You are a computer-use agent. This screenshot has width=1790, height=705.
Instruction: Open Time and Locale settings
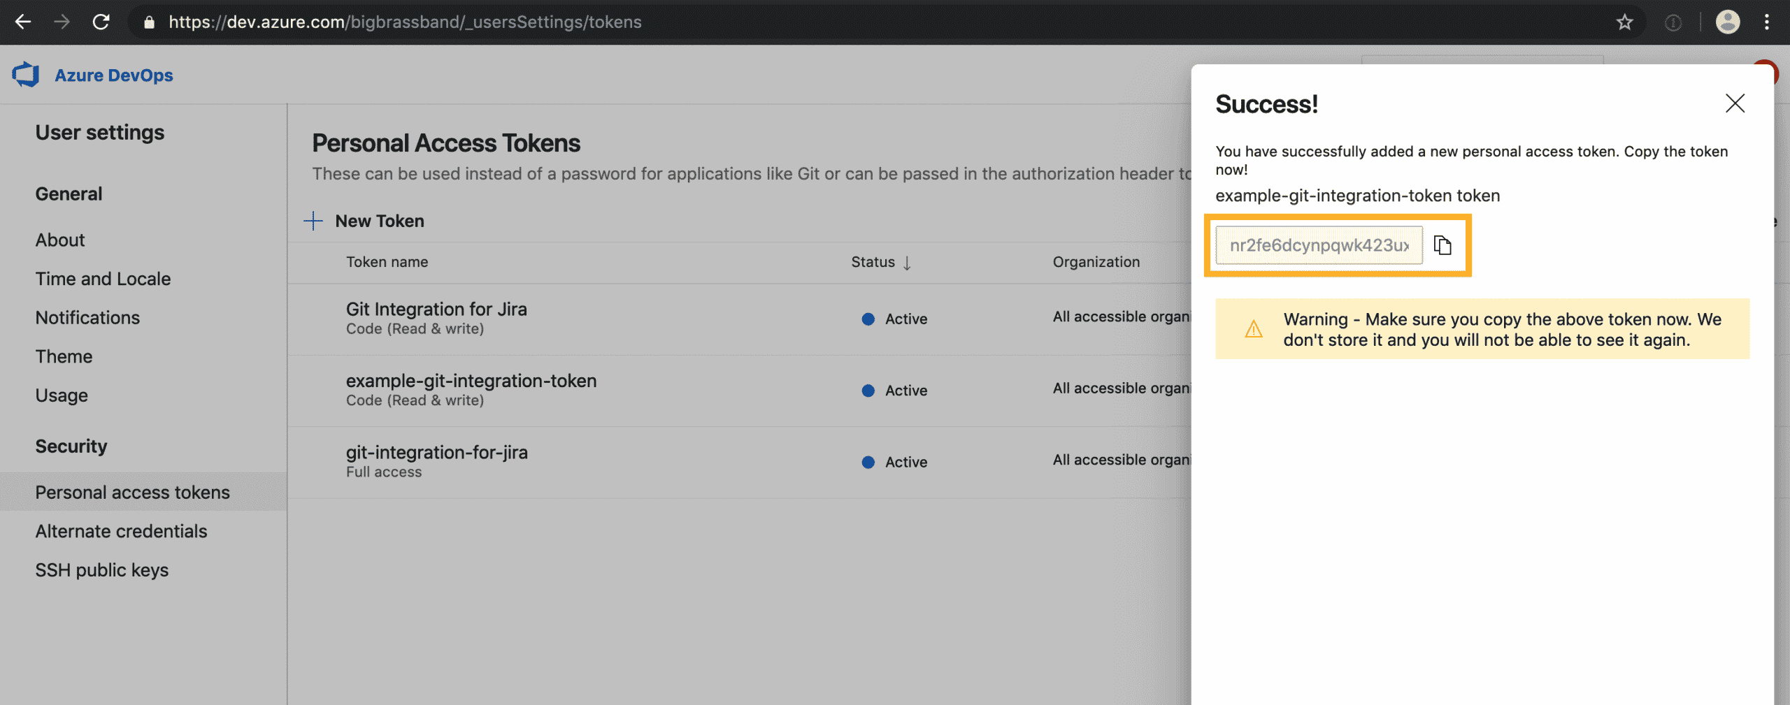(103, 279)
